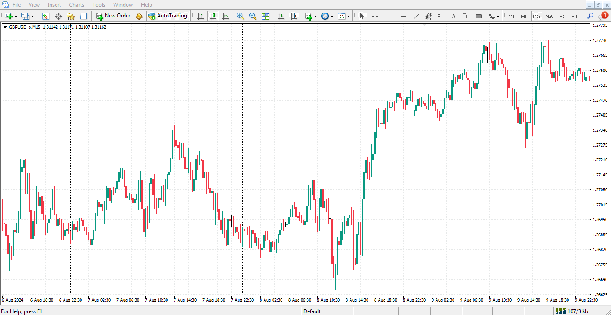Image resolution: width=611 pixels, height=315 pixels.
Task: Open the Market Watch panel
Action: (45, 16)
